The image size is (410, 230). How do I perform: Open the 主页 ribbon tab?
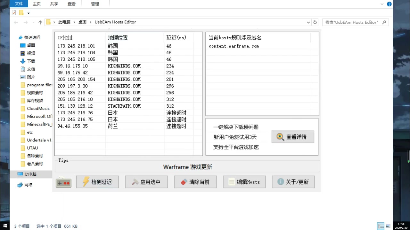[x=37, y=4]
